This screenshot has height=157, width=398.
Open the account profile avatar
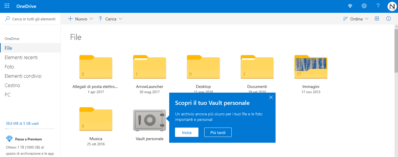[x=392, y=6]
